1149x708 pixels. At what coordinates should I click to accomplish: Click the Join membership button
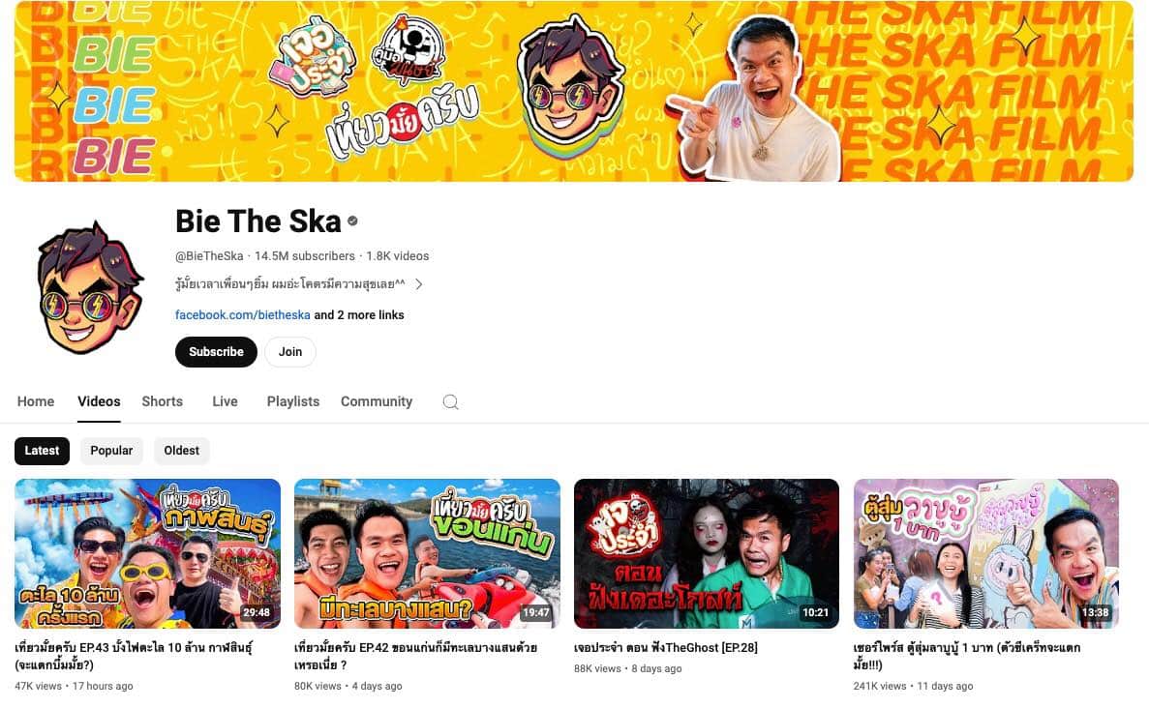coord(290,352)
